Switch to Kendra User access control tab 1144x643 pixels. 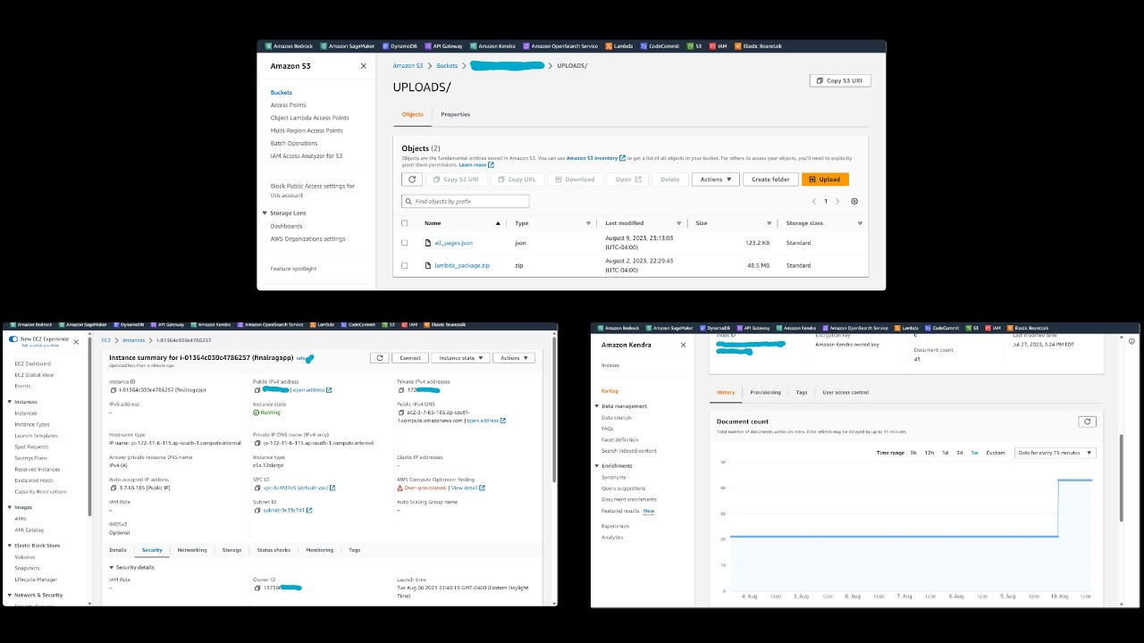click(845, 392)
